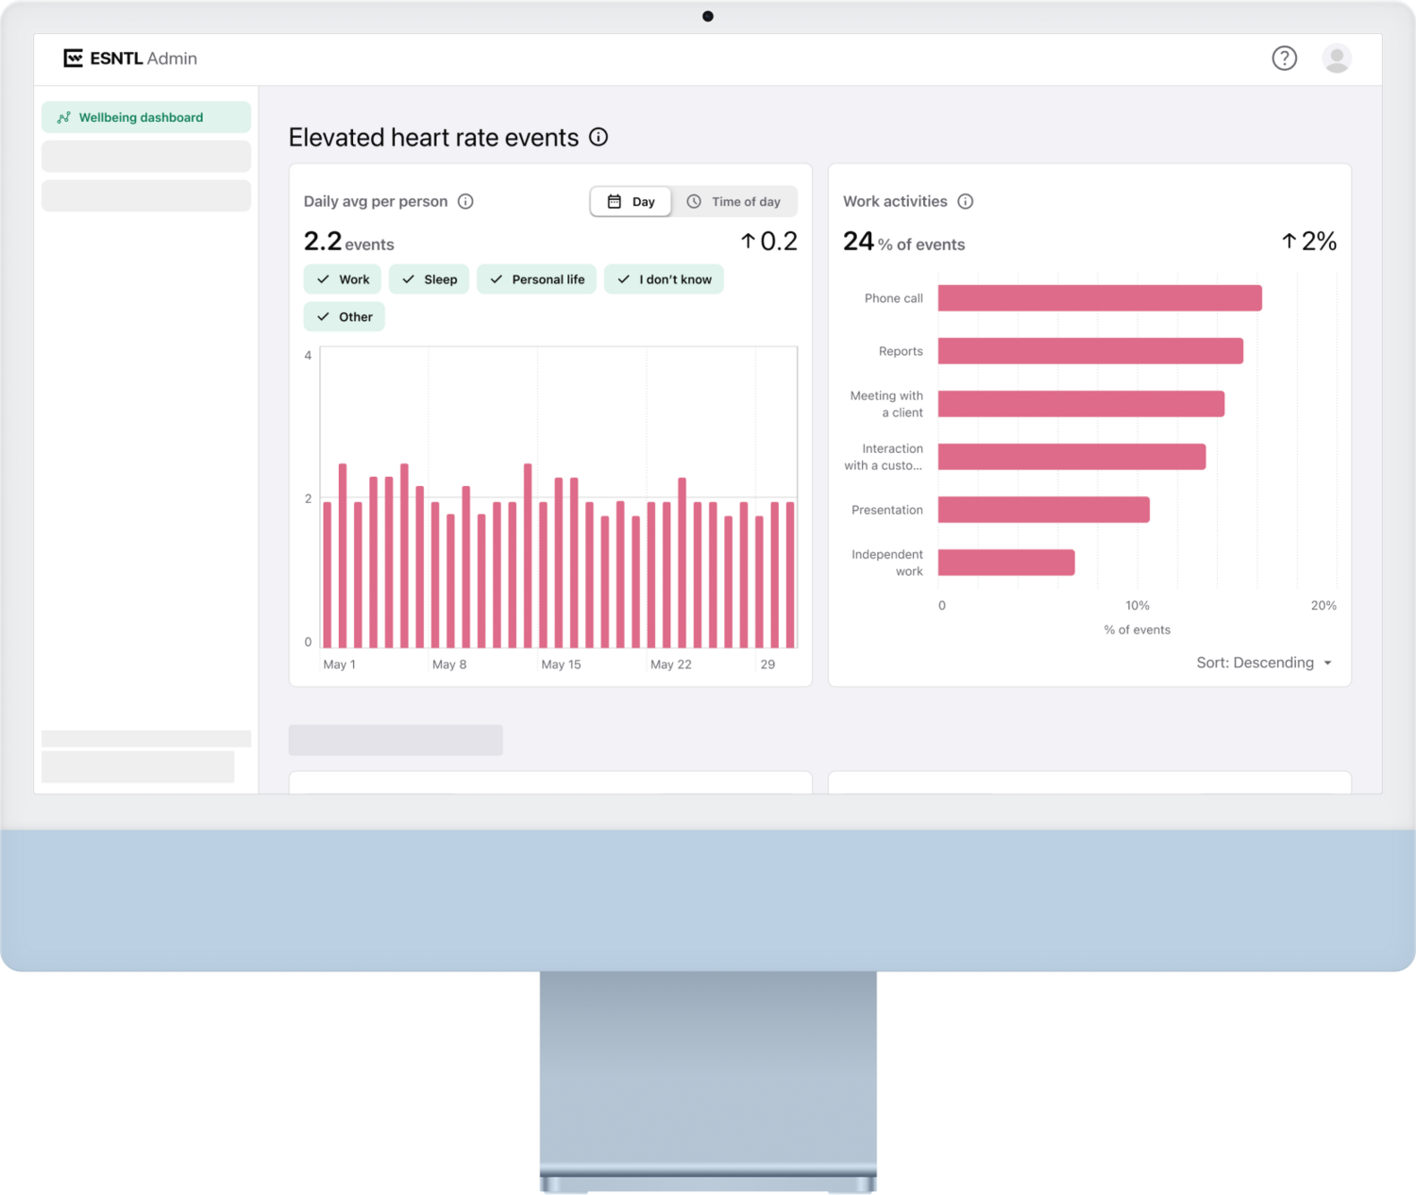
Task: Show info for Daily avg per person
Action: (465, 201)
